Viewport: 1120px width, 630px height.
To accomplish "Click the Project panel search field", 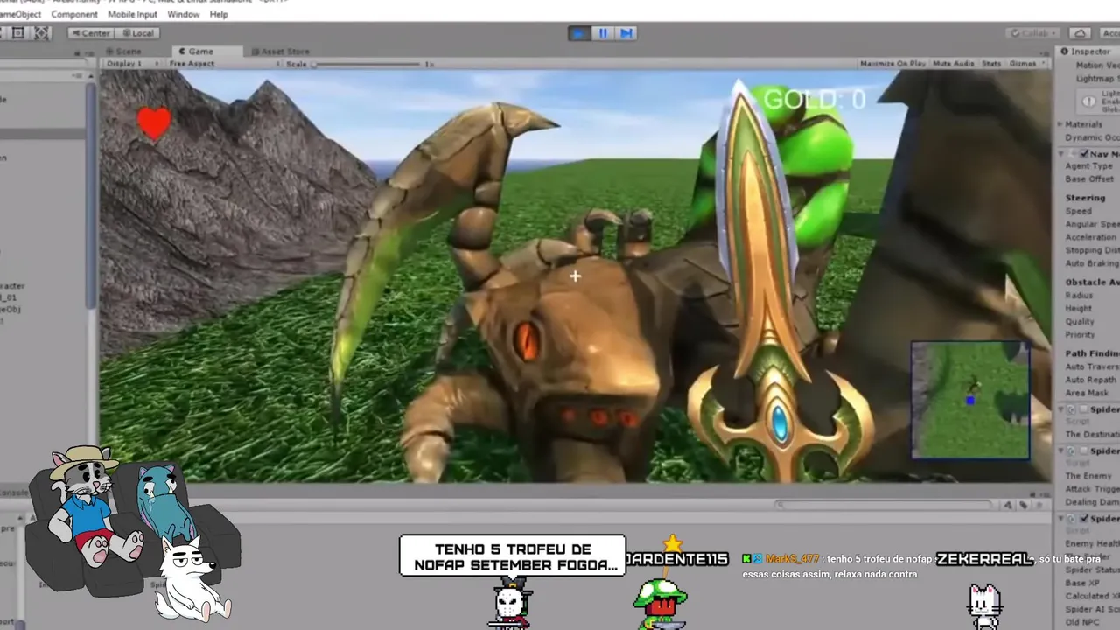I will point(885,505).
